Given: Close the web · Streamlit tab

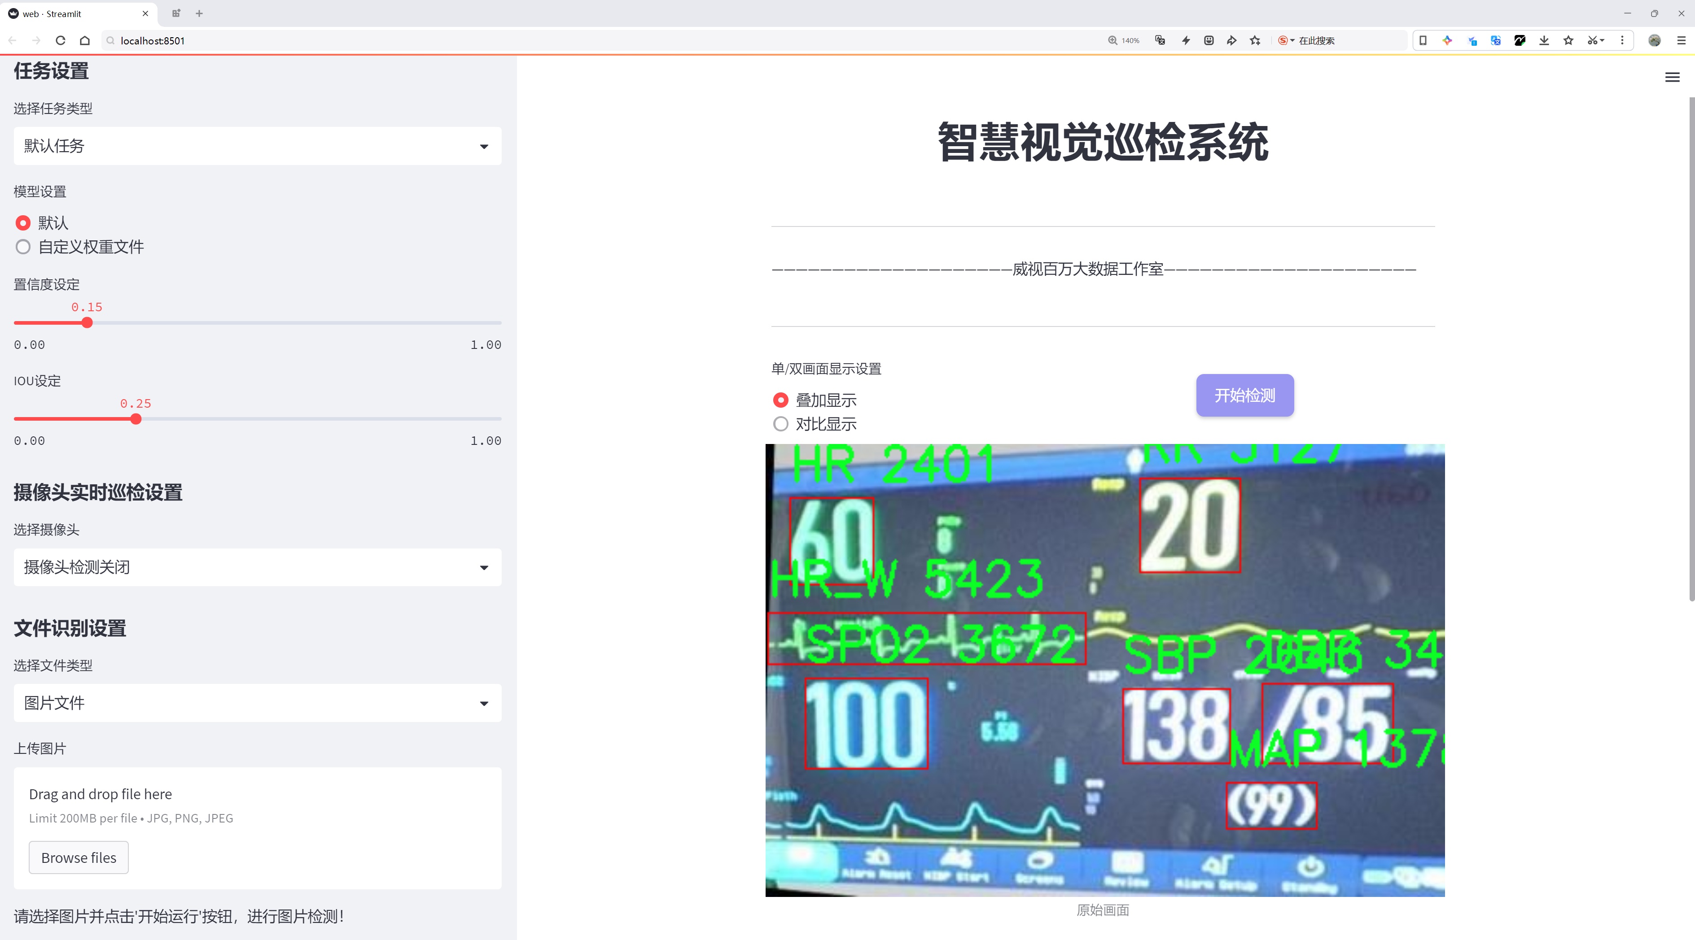Looking at the screenshot, I should [145, 13].
